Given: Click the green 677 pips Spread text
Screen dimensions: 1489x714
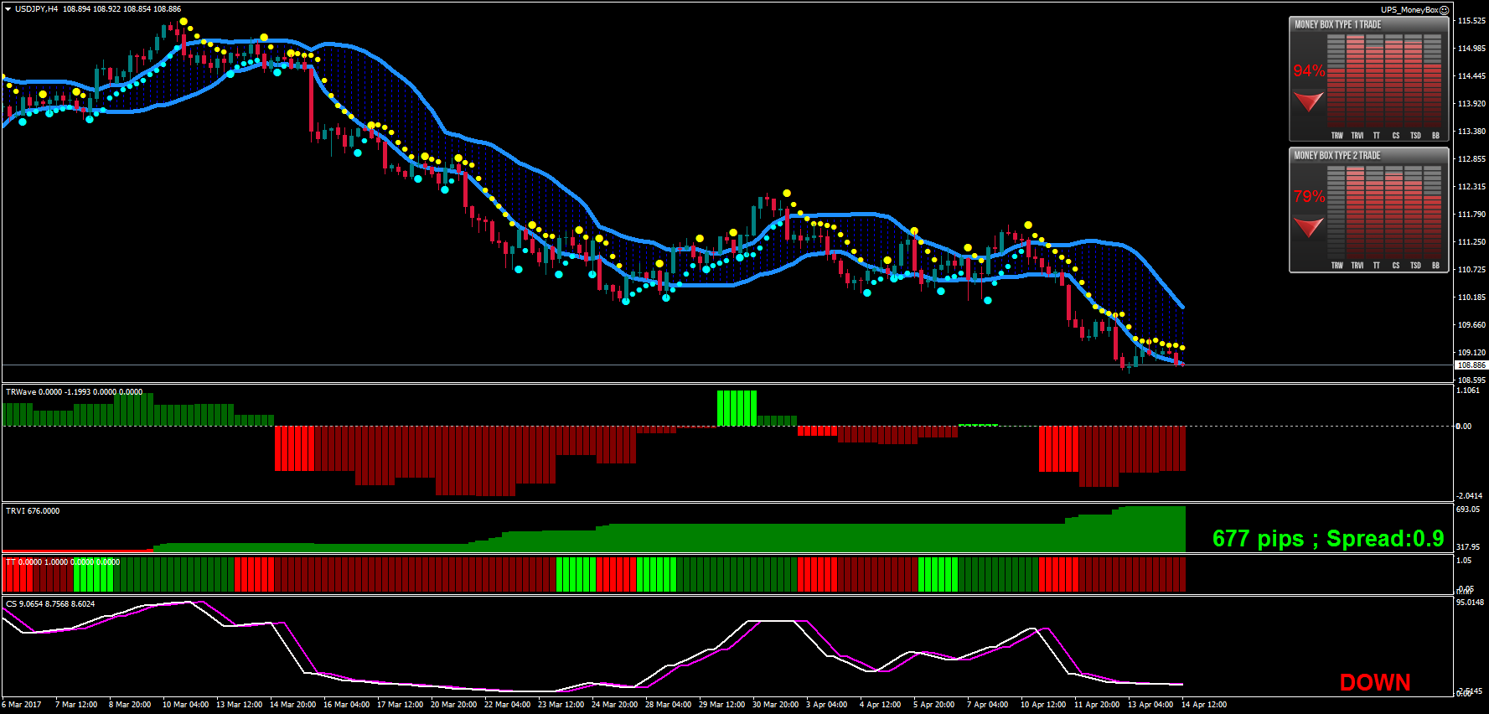Looking at the screenshot, I should tap(1327, 539).
